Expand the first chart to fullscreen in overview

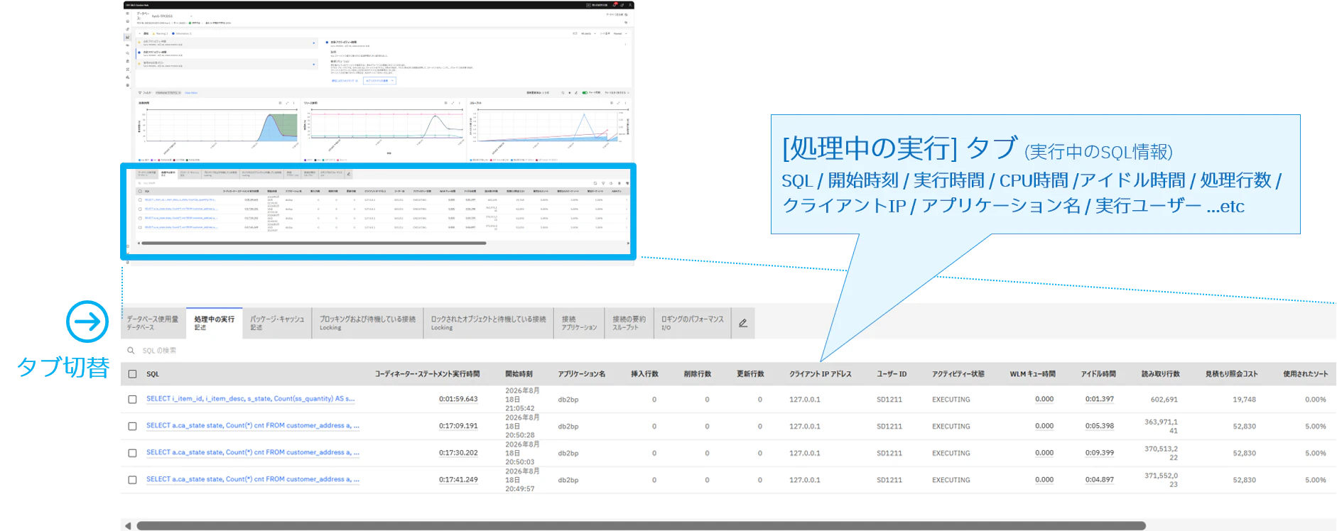287,103
